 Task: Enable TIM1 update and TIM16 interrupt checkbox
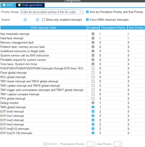[93, 86]
